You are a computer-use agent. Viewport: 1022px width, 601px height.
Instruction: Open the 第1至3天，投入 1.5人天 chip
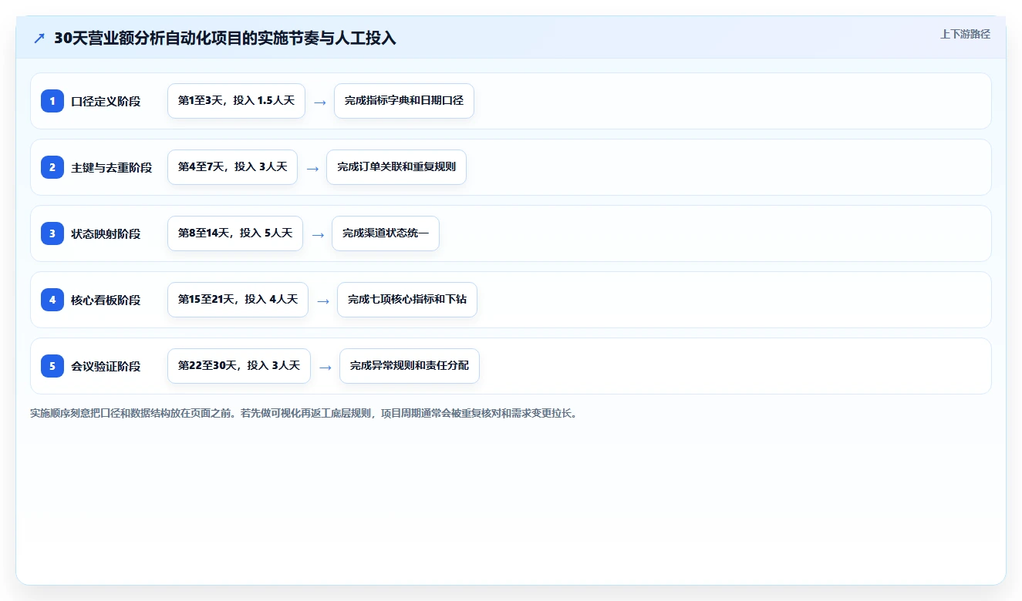(x=236, y=101)
